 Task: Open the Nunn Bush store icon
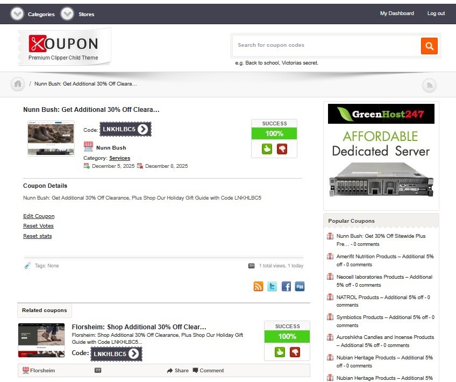(88, 146)
